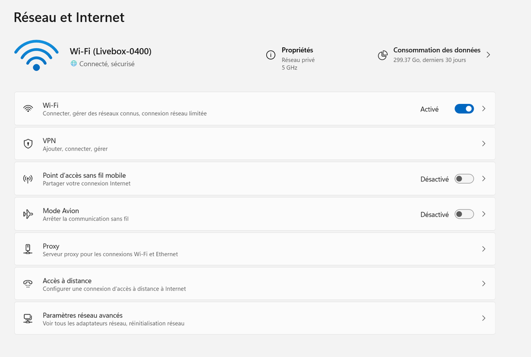531x357 pixels.
Task: Switch on the Mode Avion toggle
Action: pyautogui.click(x=464, y=214)
